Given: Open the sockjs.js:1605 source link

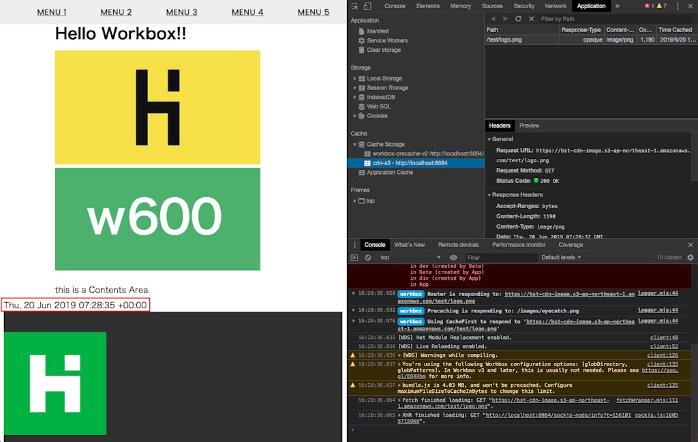Looking at the screenshot, I should 656,415.
